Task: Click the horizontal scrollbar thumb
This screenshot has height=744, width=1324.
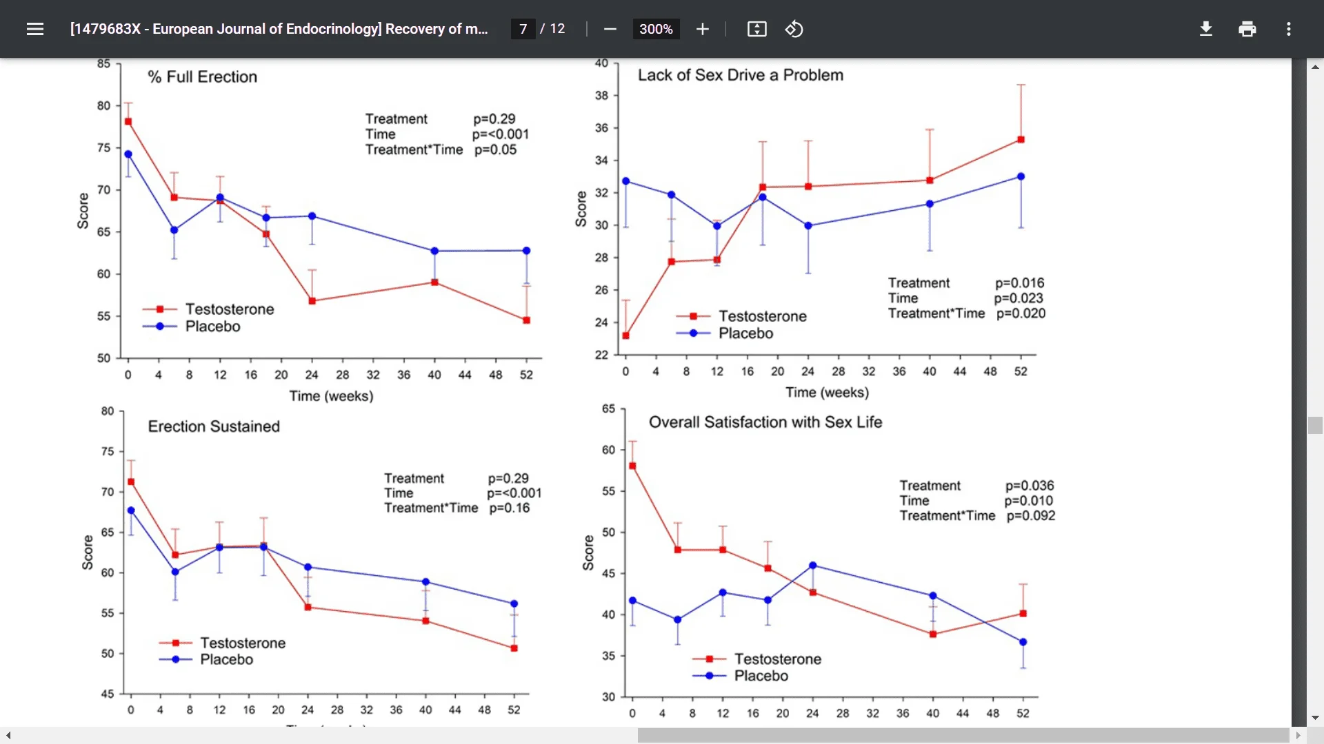Action: (963, 736)
